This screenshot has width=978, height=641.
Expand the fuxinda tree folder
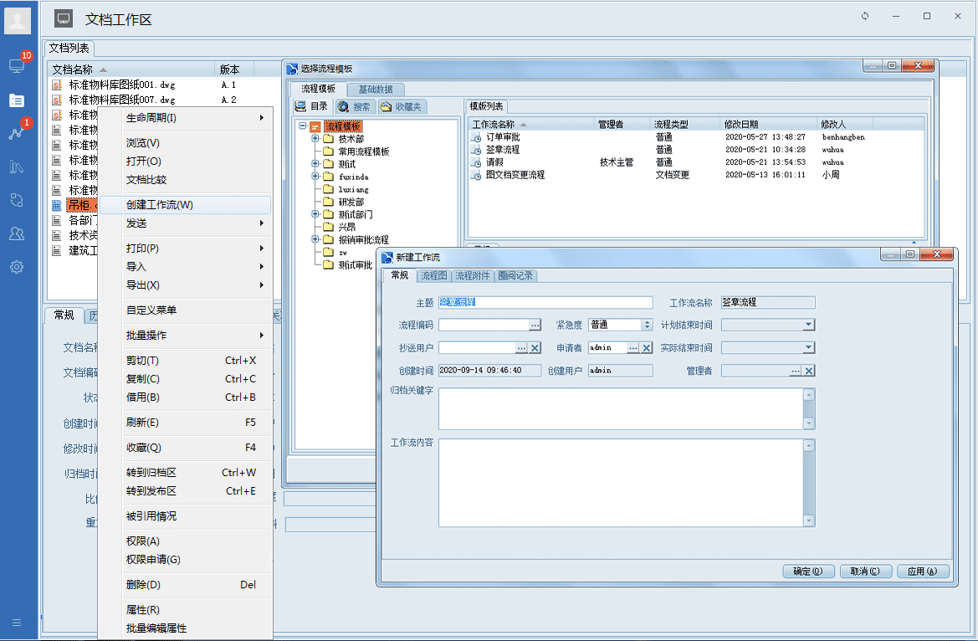[315, 176]
